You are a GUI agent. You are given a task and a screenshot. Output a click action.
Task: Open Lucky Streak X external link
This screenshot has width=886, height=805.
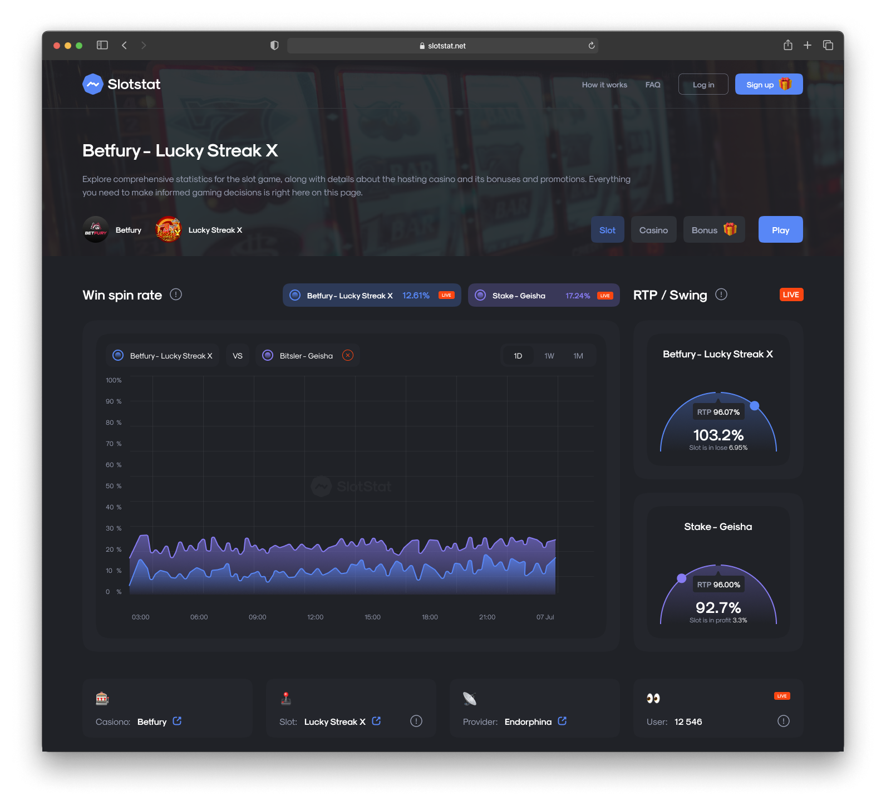376,721
